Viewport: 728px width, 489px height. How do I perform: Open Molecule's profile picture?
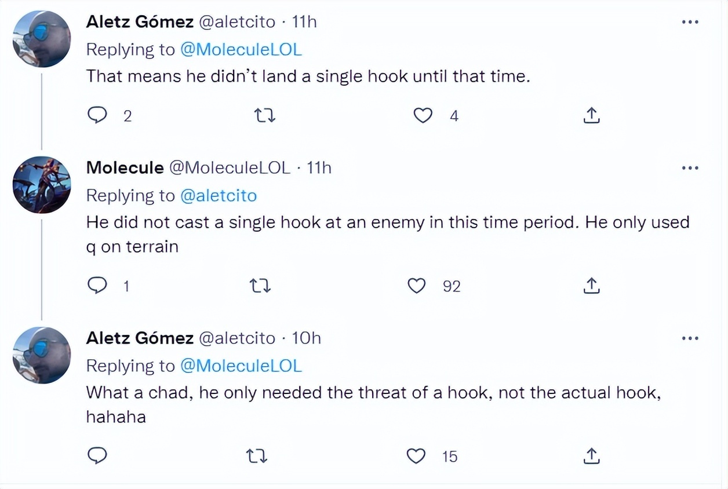click(x=42, y=184)
